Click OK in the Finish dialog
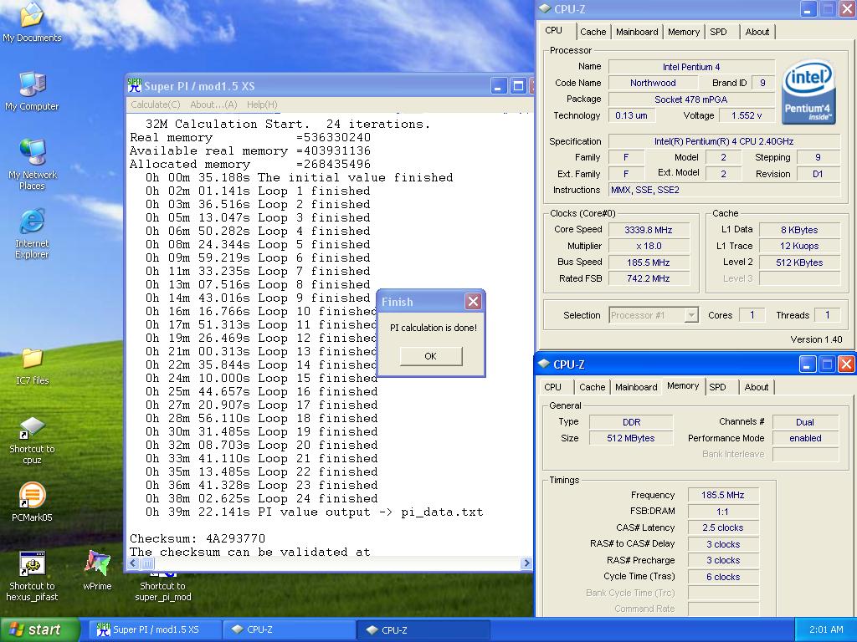The height and width of the screenshot is (642, 857). coord(431,356)
